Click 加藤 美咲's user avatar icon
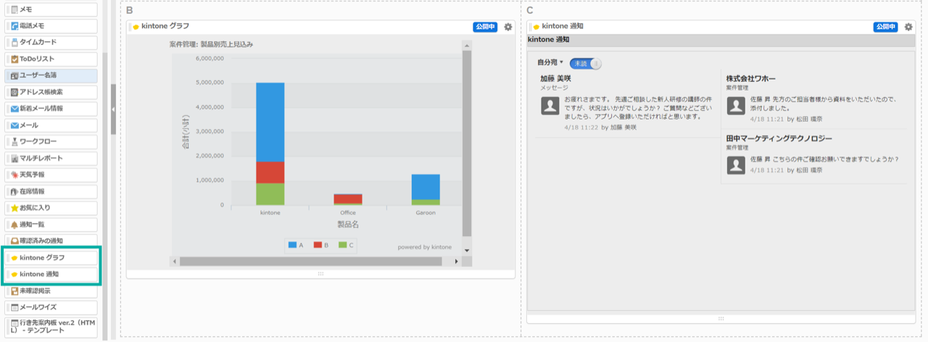The image size is (928, 342). (x=550, y=105)
